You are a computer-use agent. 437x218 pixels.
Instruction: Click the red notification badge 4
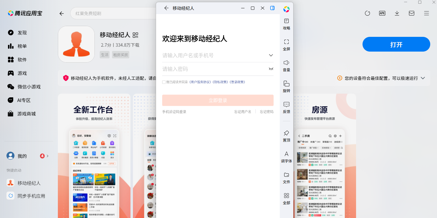pos(42,156)
